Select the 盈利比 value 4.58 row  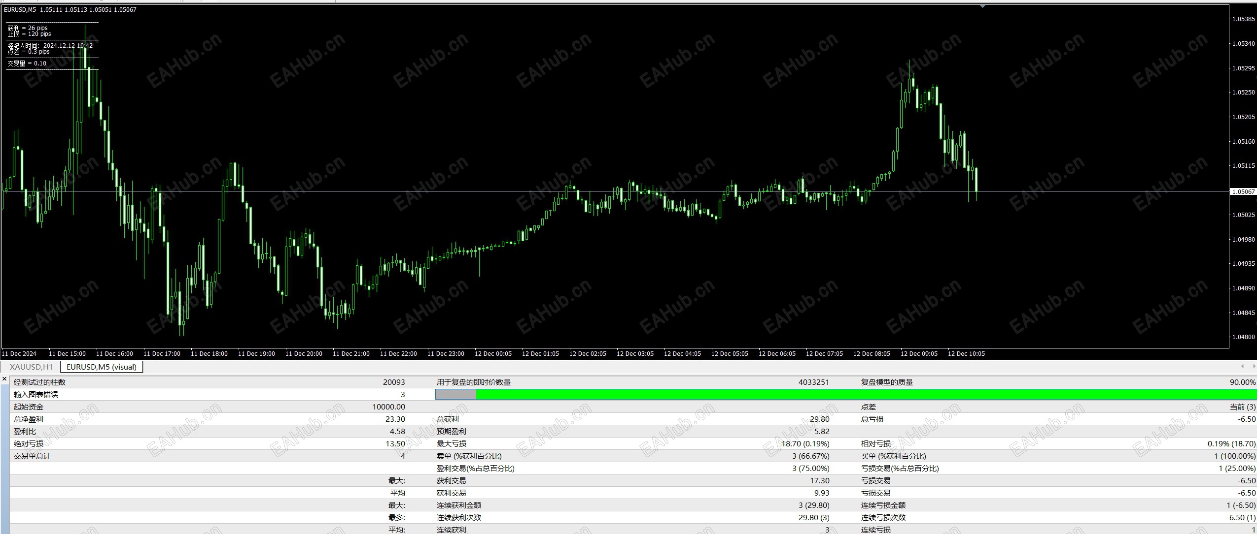[x=397, y=431]
